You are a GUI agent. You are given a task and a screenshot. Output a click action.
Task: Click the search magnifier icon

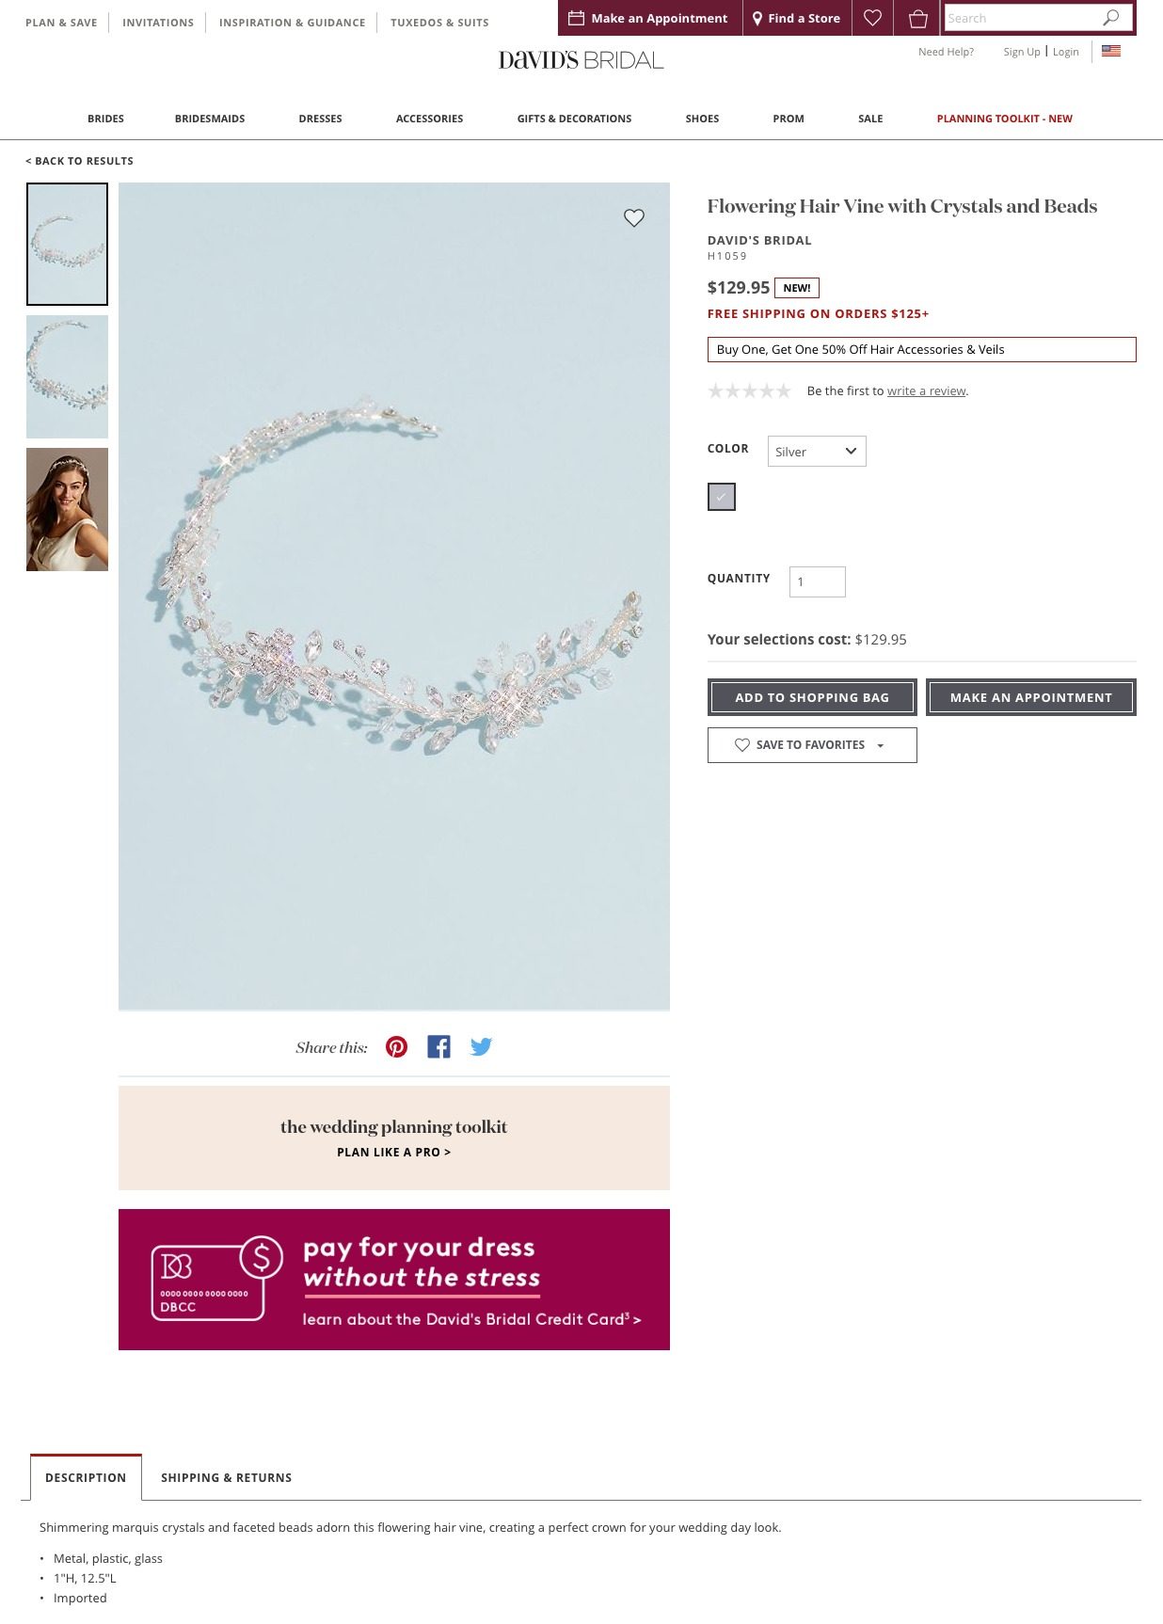(1111, 18)
